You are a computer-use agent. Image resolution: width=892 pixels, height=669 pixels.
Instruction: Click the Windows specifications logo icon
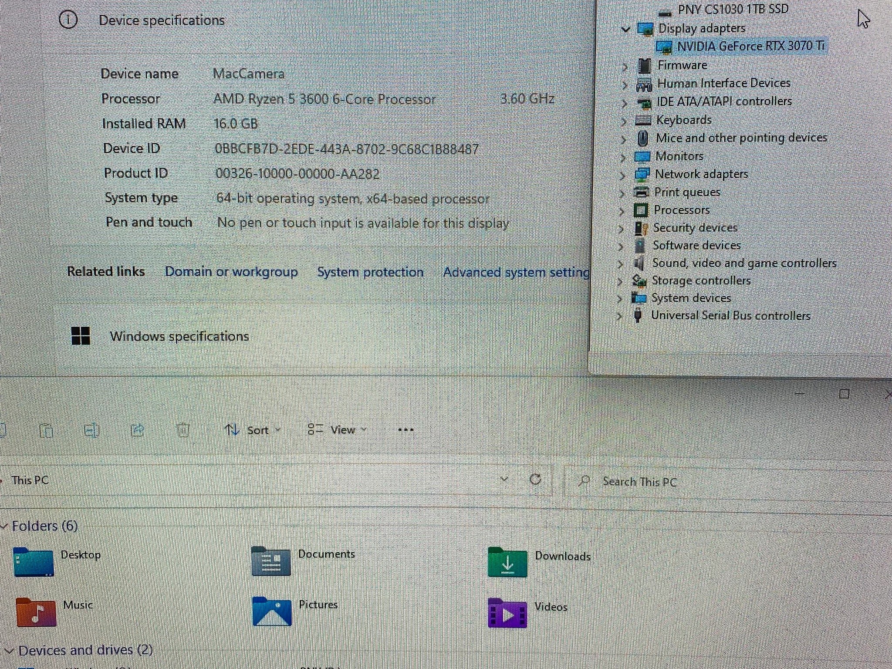click(81, 336)
